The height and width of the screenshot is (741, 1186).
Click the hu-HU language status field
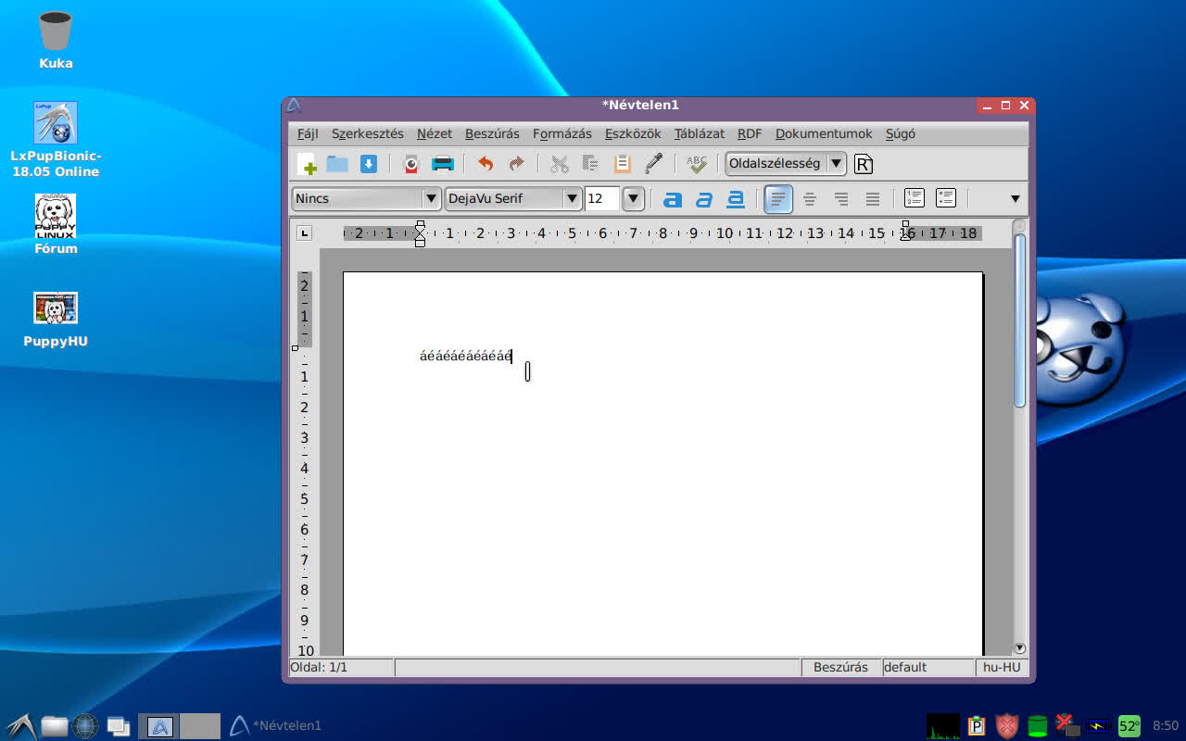pyautogui.click(x=1002, y=667)
